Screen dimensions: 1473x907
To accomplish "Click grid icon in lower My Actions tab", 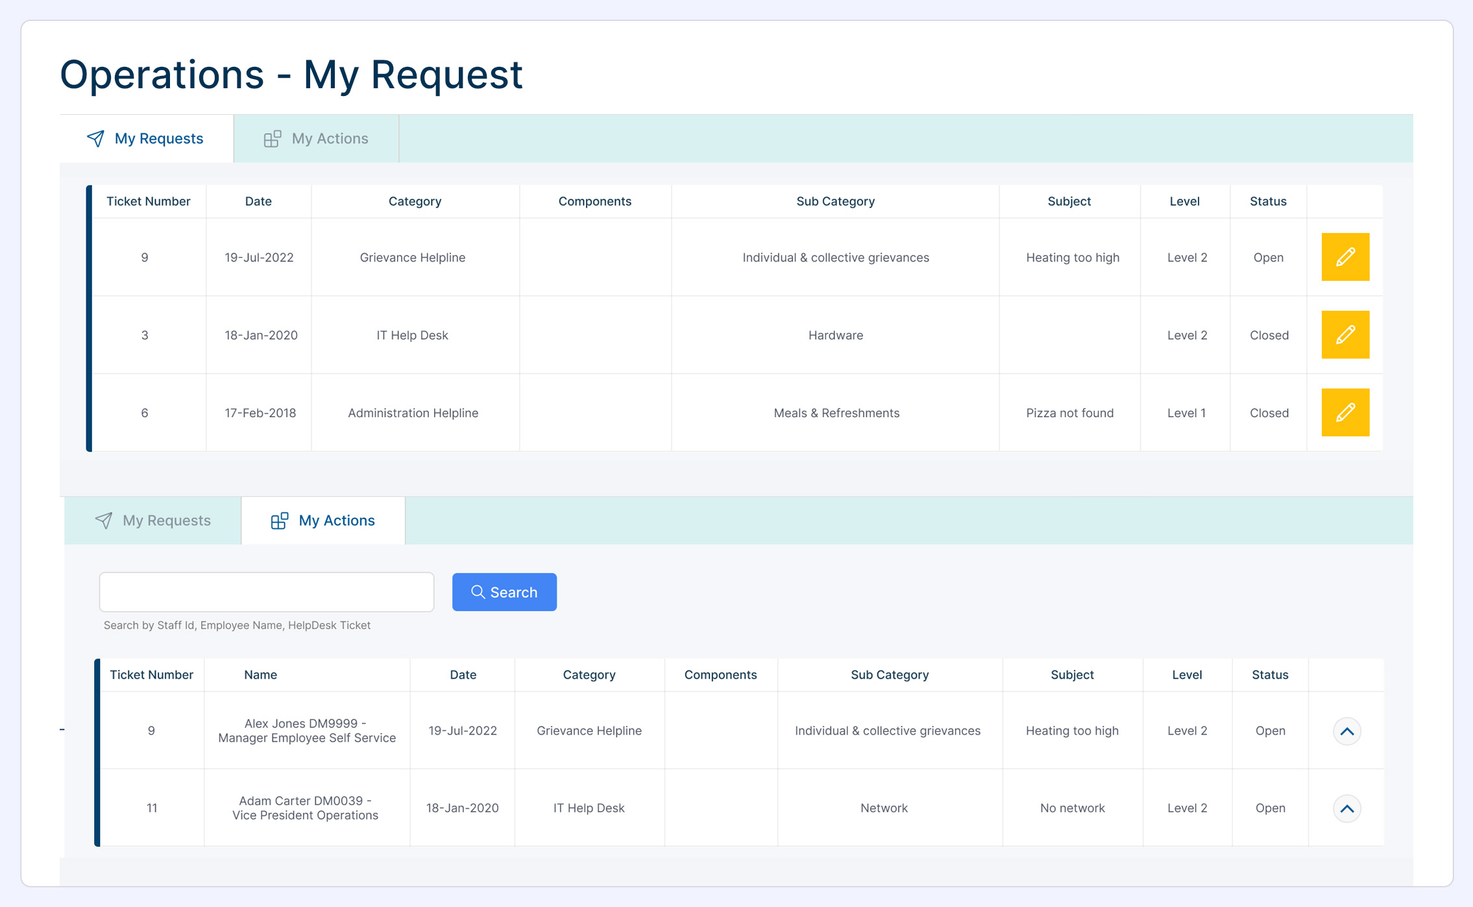I will click(x=280, y=521).
